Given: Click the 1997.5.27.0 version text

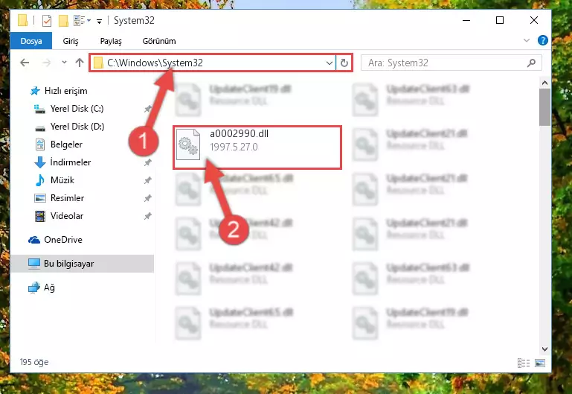Looking at the screenshot, I should pos(234,147).
